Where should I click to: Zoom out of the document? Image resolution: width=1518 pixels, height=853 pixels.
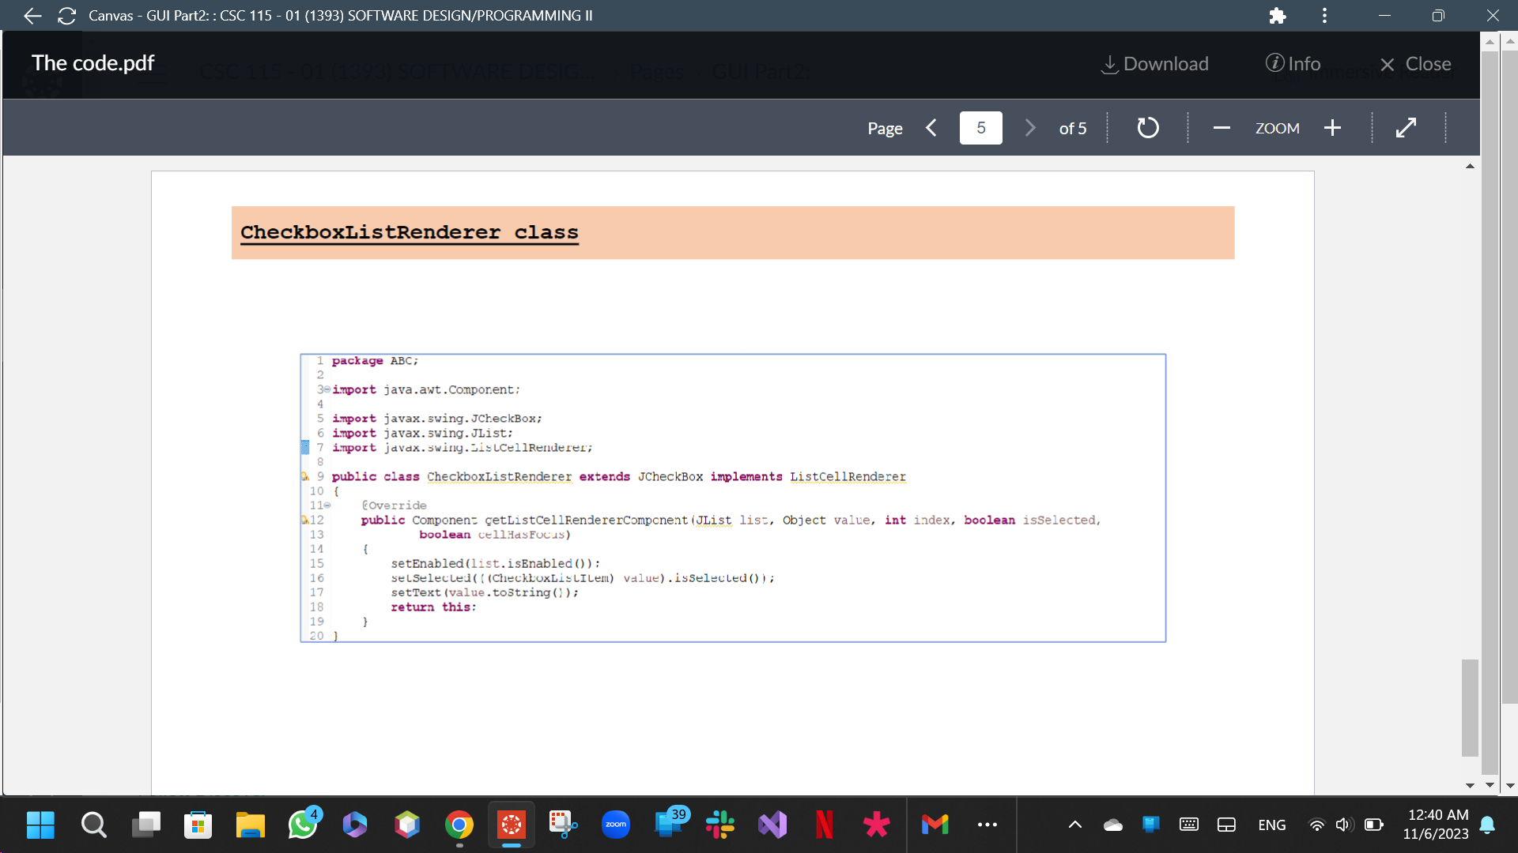pos(1221,127)
